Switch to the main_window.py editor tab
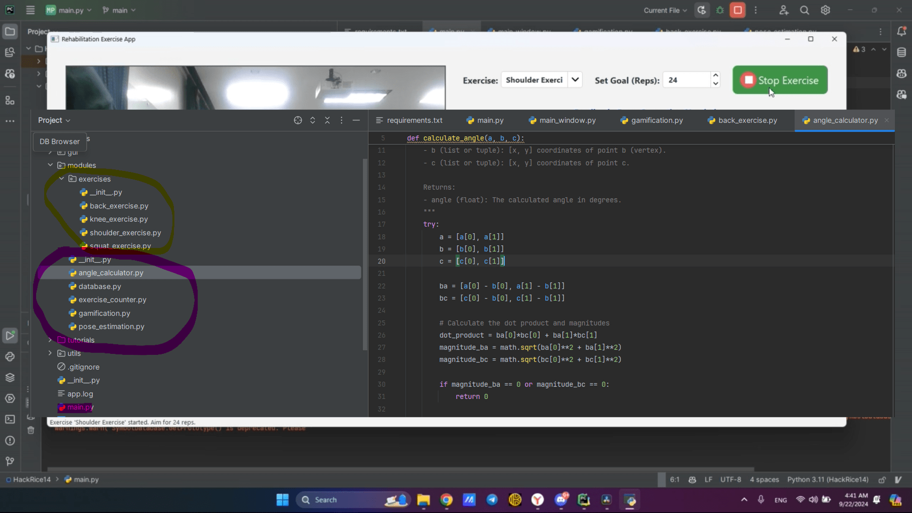Screen dimensions: 912x513 pyautogui.click(x=567, y=120)
